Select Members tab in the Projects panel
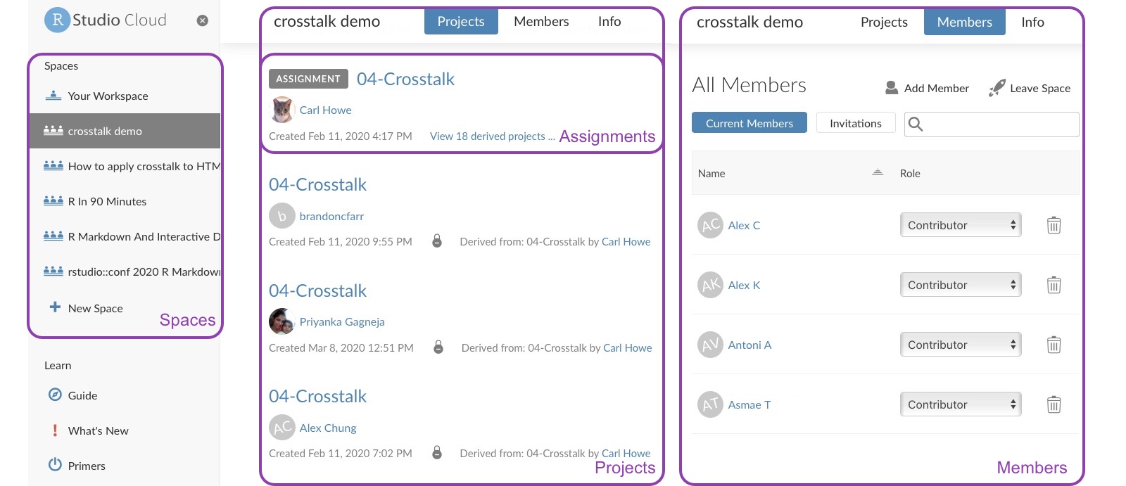 point(541,22)
